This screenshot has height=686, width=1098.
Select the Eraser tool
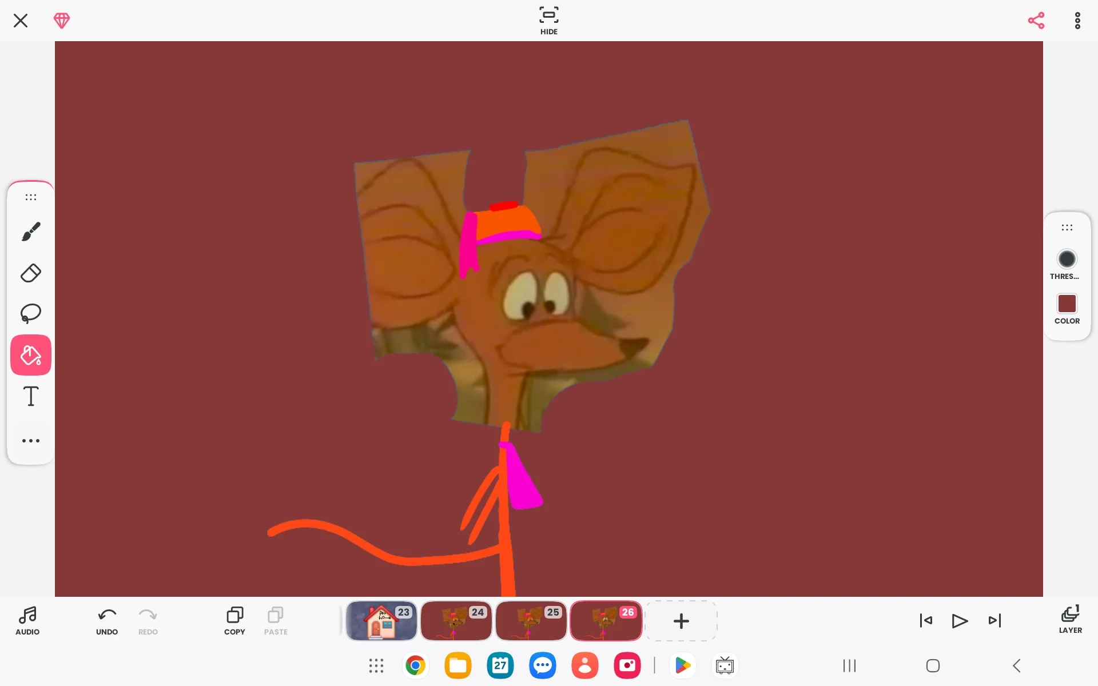click(x=31, y=273)
